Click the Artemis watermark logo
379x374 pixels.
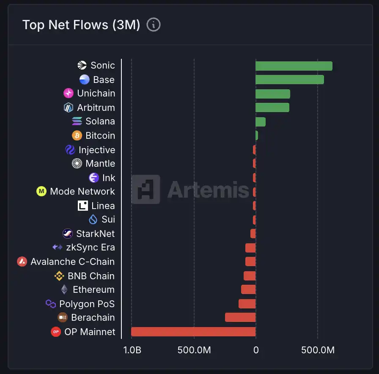146,189
